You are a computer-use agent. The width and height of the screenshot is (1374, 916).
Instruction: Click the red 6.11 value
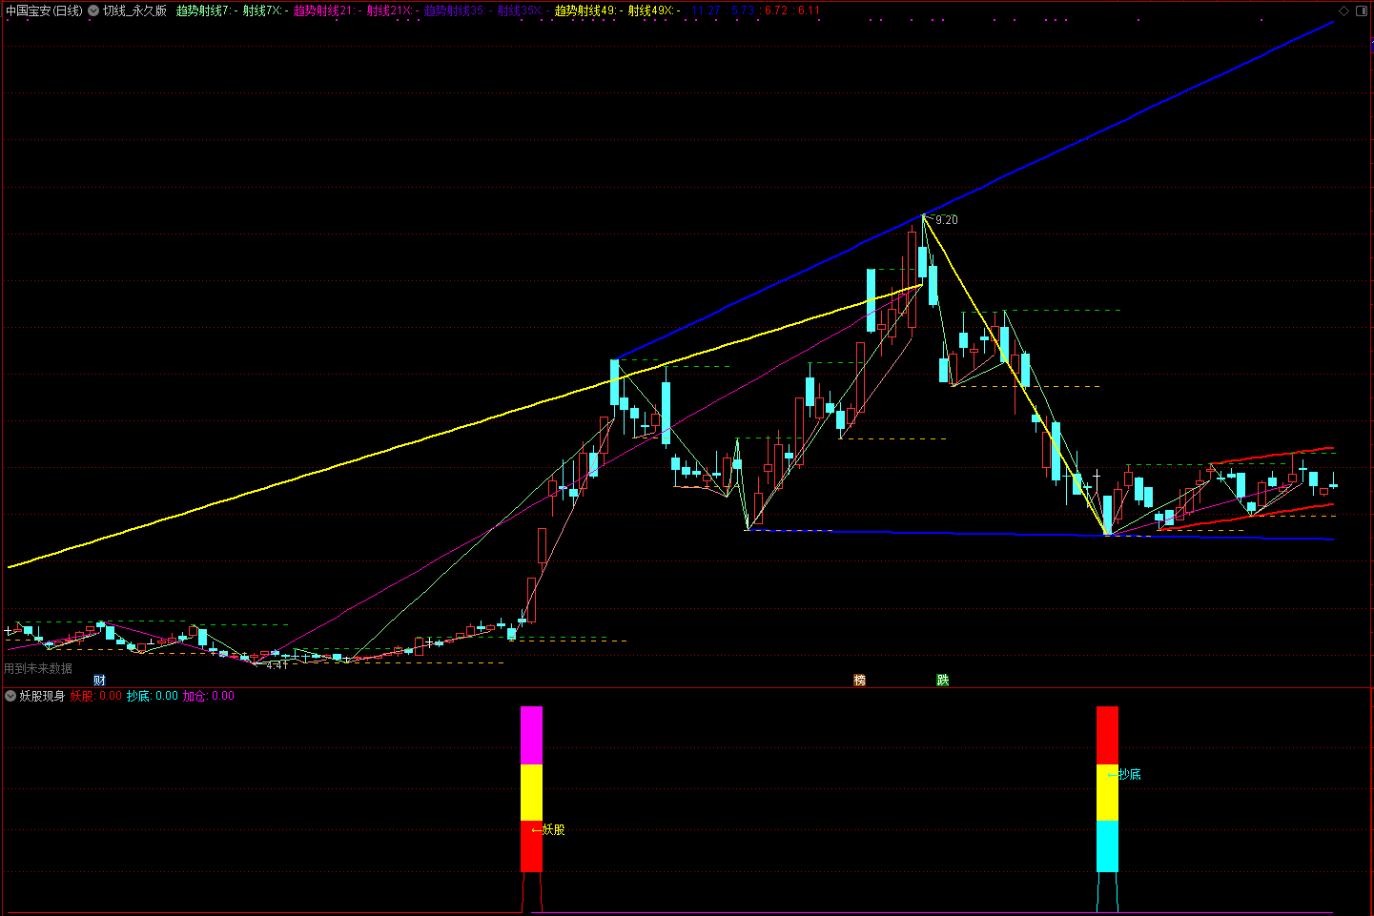[809, 11]
